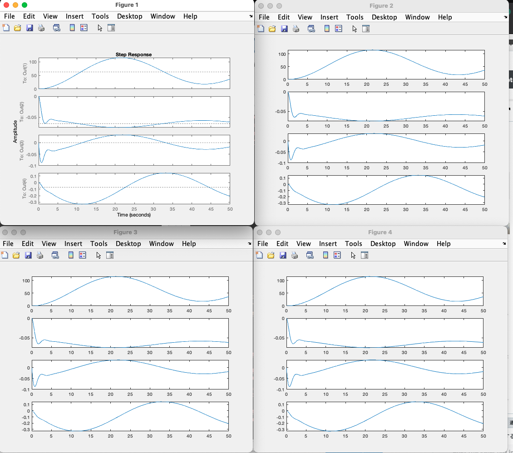Select Edit Plot arrow in Figure 1
This screenshot has height=453, width=513.
pyautogui.click(x=100, y=28)
